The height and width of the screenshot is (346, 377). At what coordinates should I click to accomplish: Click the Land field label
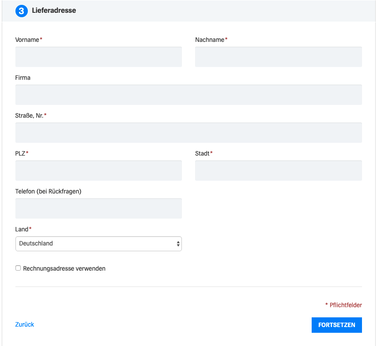click(x=22, y=229)
